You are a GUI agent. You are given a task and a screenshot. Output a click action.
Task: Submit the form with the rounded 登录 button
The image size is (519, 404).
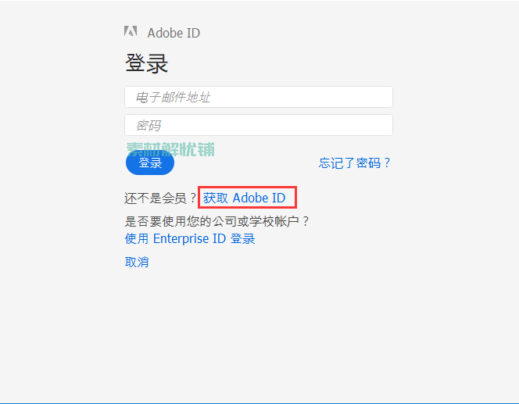pyautogui.click(x=150, y=163)
